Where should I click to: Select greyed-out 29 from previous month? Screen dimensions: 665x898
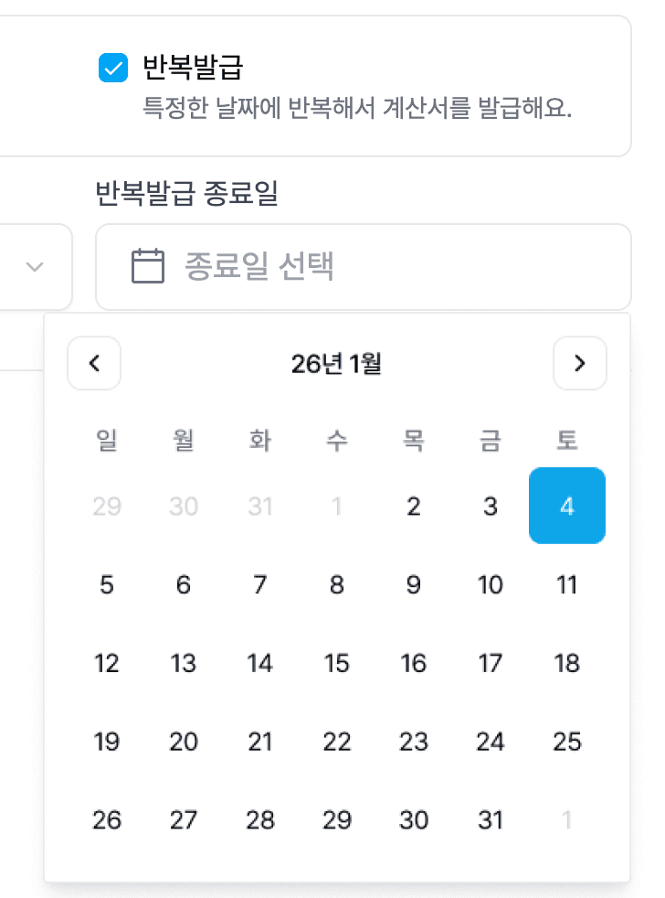107,507
